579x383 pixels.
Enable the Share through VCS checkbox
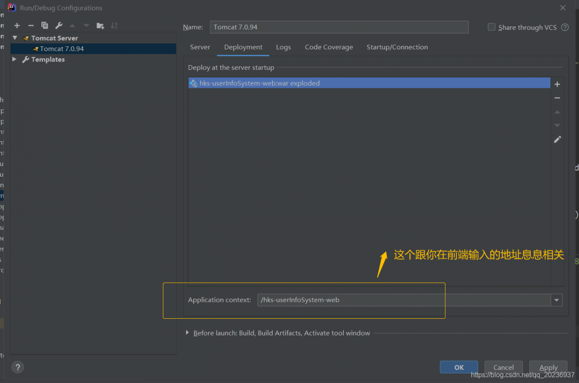coord(491,27)
